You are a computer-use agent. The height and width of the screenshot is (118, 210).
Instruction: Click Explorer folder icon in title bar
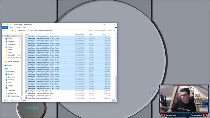[4, 24]
